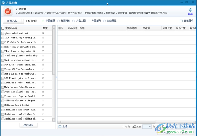This screenshot has width=197, height=136.
Task: Sort by the 数量 column header
Action: (x=47, y=28)
